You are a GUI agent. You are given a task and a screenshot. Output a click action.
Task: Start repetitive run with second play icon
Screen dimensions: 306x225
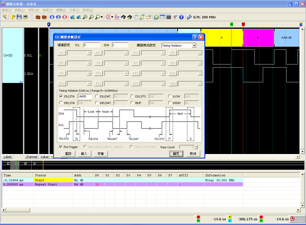click(58, 17)
